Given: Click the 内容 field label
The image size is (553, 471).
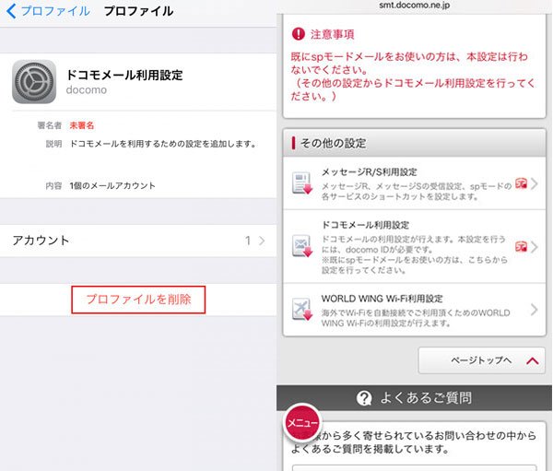Looking at the screenshot, I should (54, 185).
